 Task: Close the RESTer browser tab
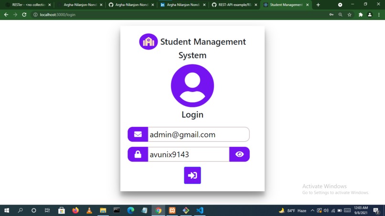click(x=50, y=5)
